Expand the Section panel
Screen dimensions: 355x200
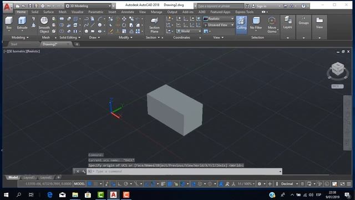point(153,37)
